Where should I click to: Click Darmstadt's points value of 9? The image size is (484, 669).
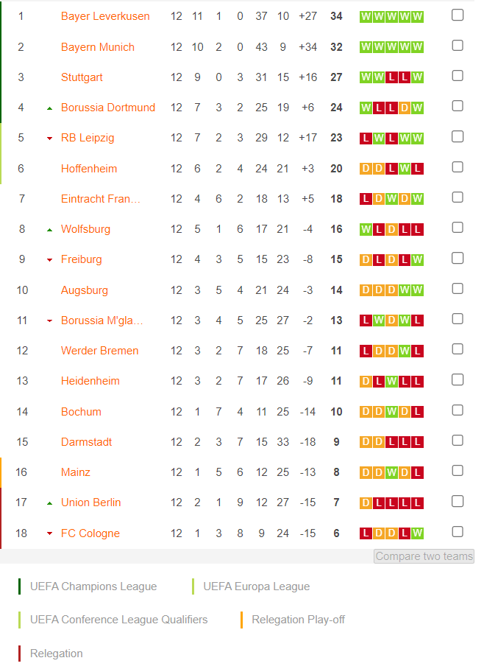(x=336, y=442)
